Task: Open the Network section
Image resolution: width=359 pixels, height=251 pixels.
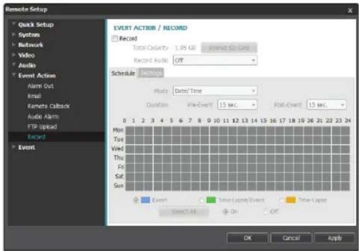Action: (31, 45)
